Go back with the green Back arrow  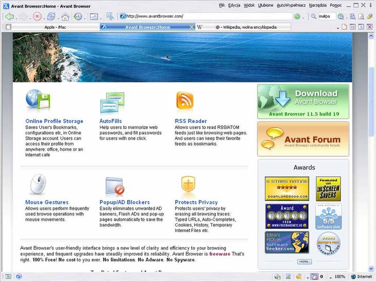pos(10,16)
